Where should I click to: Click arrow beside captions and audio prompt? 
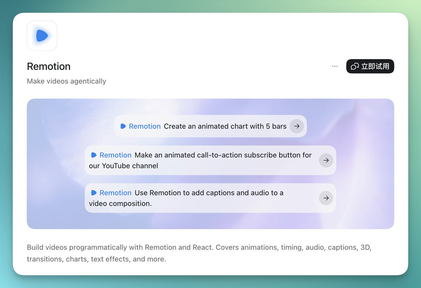click(x=326, y=198)
